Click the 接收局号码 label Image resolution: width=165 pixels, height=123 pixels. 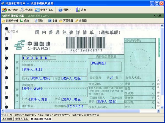click(133, 40)
